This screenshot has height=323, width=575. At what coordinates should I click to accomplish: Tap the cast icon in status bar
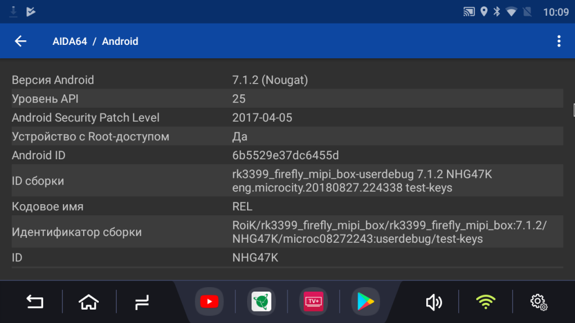(x=469, y=11)
